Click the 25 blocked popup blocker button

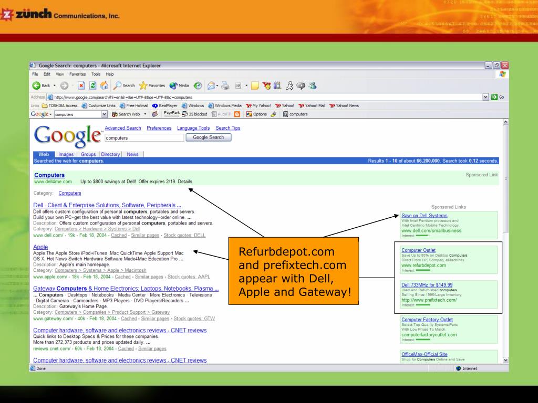pos(194,114)
